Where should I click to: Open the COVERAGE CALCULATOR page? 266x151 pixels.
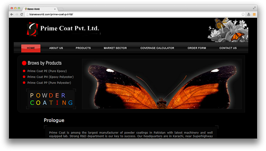[157, 48]
